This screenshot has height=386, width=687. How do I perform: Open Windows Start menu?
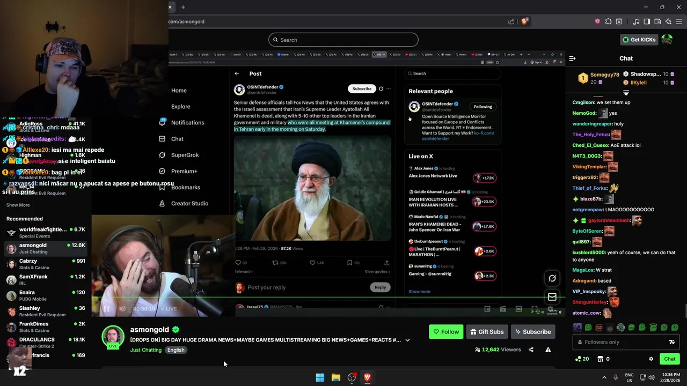[x=320, y=377]
